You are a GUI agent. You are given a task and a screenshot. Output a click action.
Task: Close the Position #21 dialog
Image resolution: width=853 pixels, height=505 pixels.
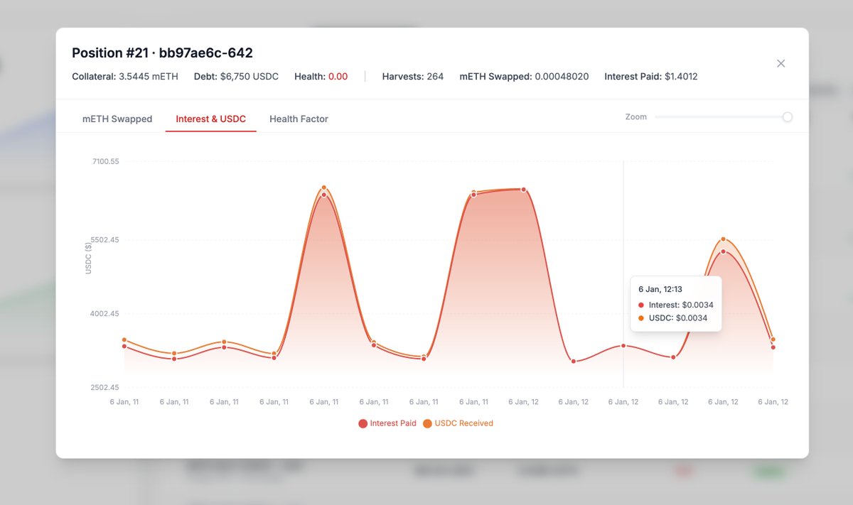(x=780, y=63)
